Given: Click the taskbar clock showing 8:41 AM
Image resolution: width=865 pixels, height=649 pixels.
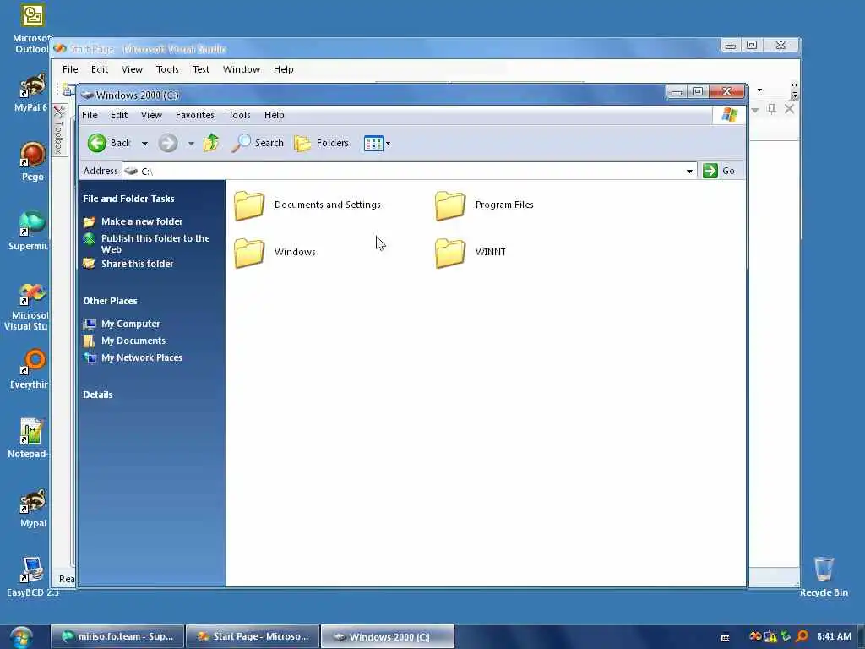Looking at the screenshot, I should 834,636.
